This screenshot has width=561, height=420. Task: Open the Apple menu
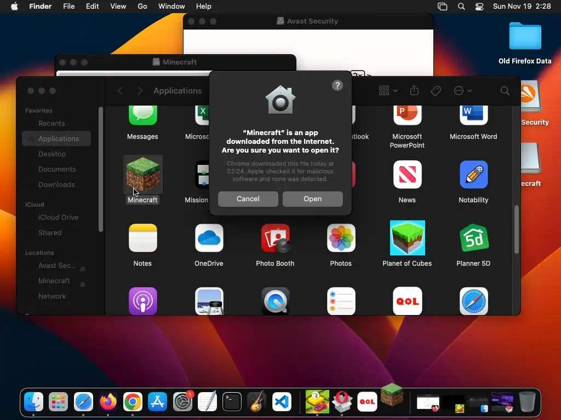click(14, 7)
